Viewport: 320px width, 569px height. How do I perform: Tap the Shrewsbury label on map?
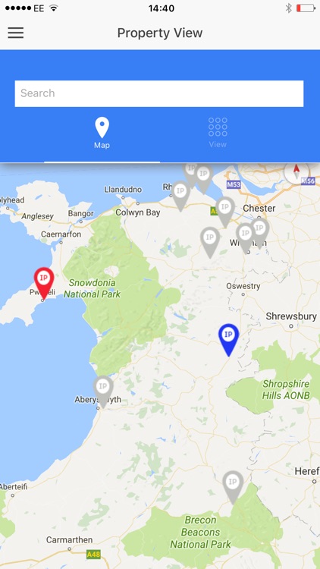[291, 316]
